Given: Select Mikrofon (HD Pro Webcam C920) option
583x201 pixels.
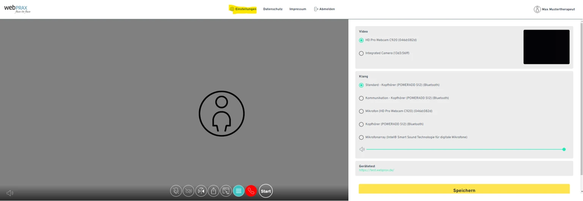Looking at the screenshot, I should [361, 111].
